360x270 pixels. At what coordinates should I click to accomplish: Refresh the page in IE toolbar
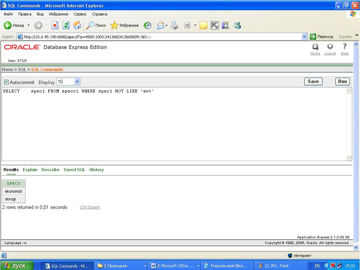tap(66, 25)
